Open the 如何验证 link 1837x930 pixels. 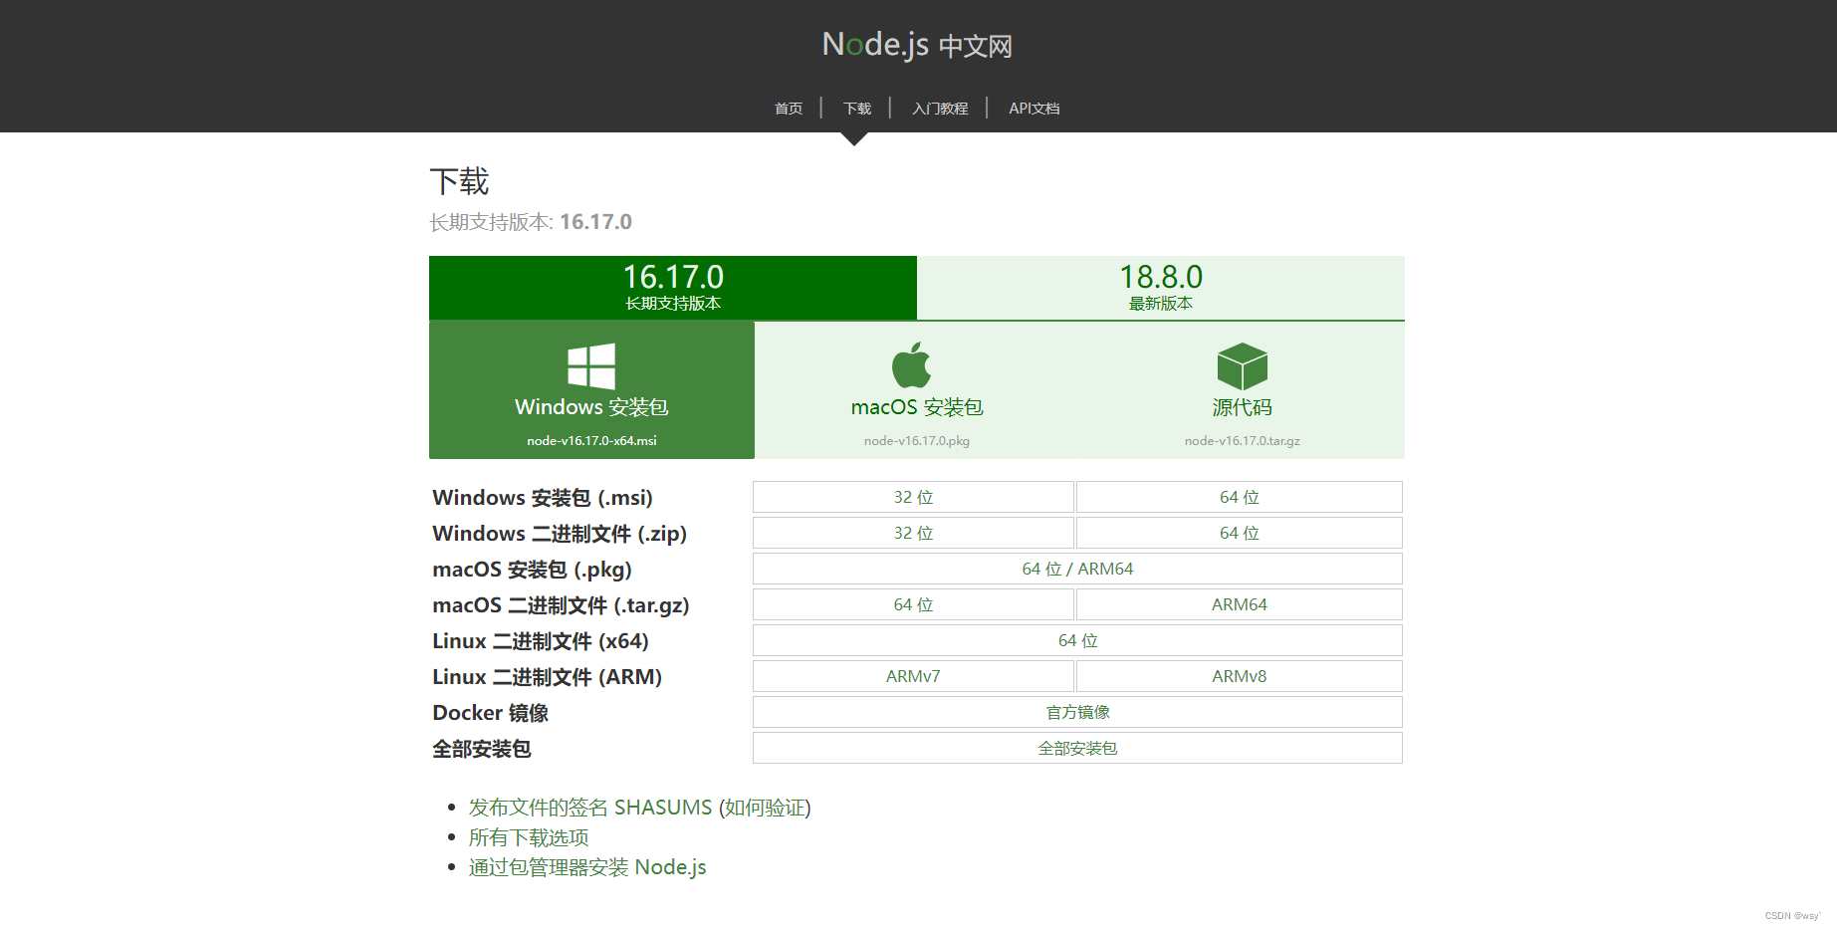765,808
